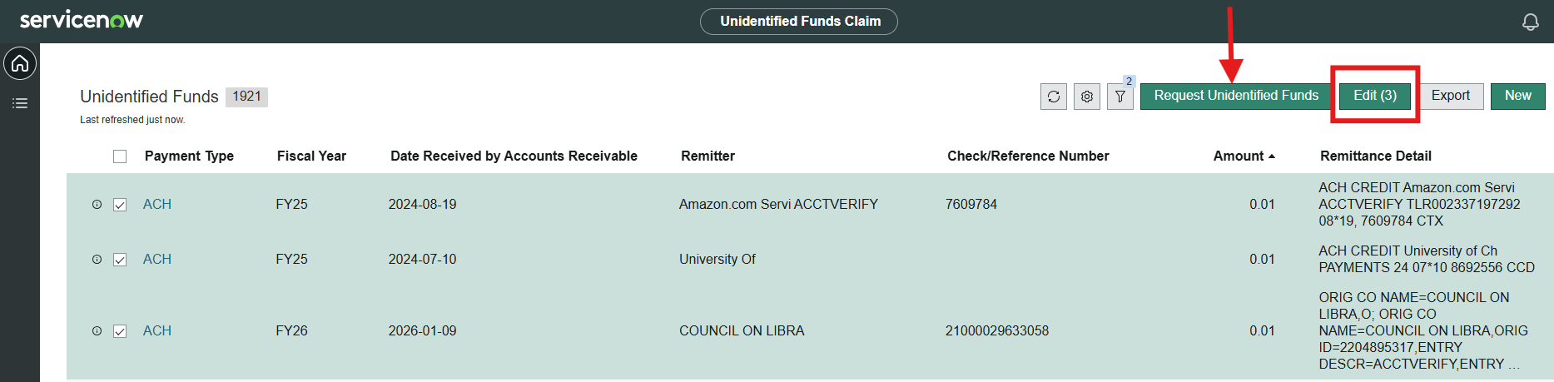Preview the COUNCIL ON LIBRA record info icon
This screenshot has height=382, width=1554.
click(97, 331)
